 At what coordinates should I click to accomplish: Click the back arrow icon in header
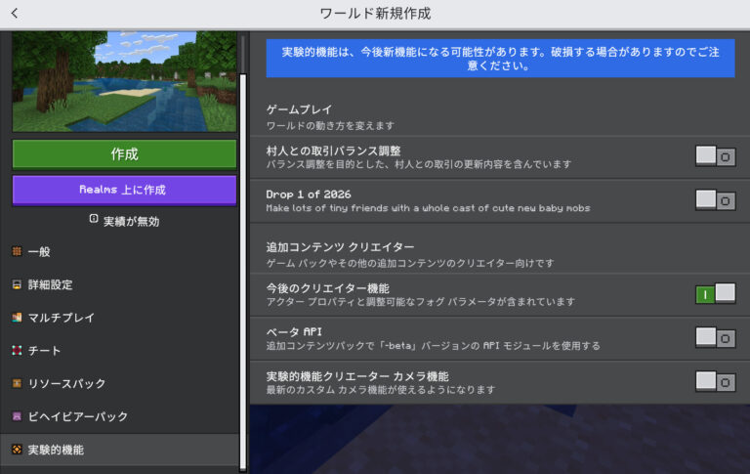tap(15, 14)
